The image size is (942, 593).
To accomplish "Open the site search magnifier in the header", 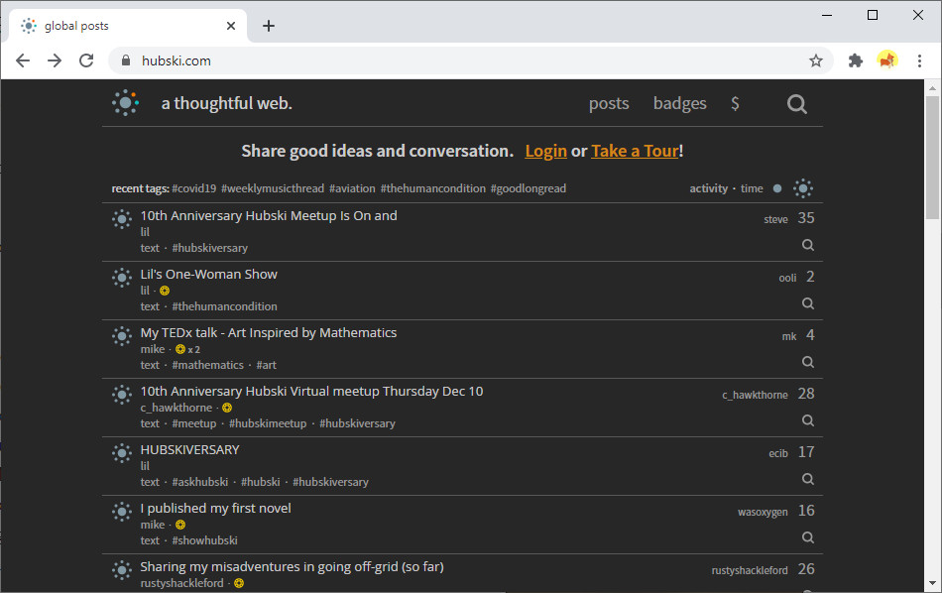I will click(796, 104).
